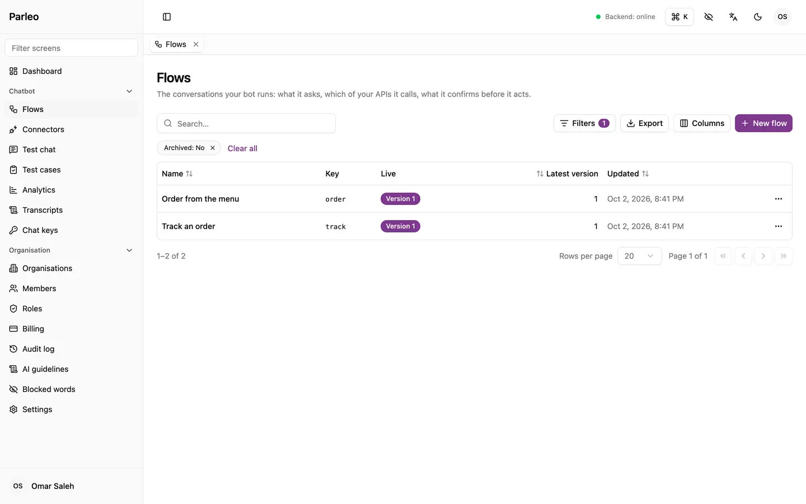This screenshot has width=806, height=504.
Task: Switch to dark mode moon icon
Action: (x=758, y=17)
